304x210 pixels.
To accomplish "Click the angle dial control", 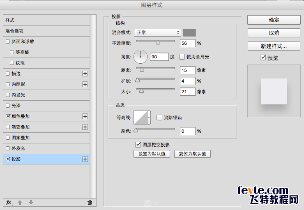I will click(140, 57).
